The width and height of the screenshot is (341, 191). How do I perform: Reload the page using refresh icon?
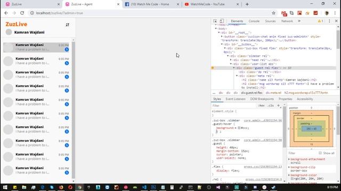tap(22, 13)
